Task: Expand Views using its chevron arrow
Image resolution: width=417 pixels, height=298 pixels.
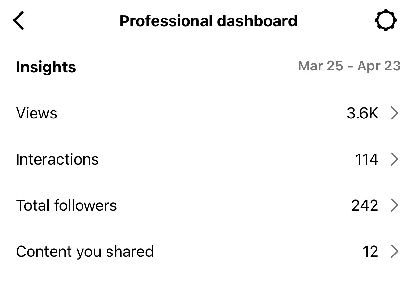Action: pyautogui.click(x=395, y=113)
